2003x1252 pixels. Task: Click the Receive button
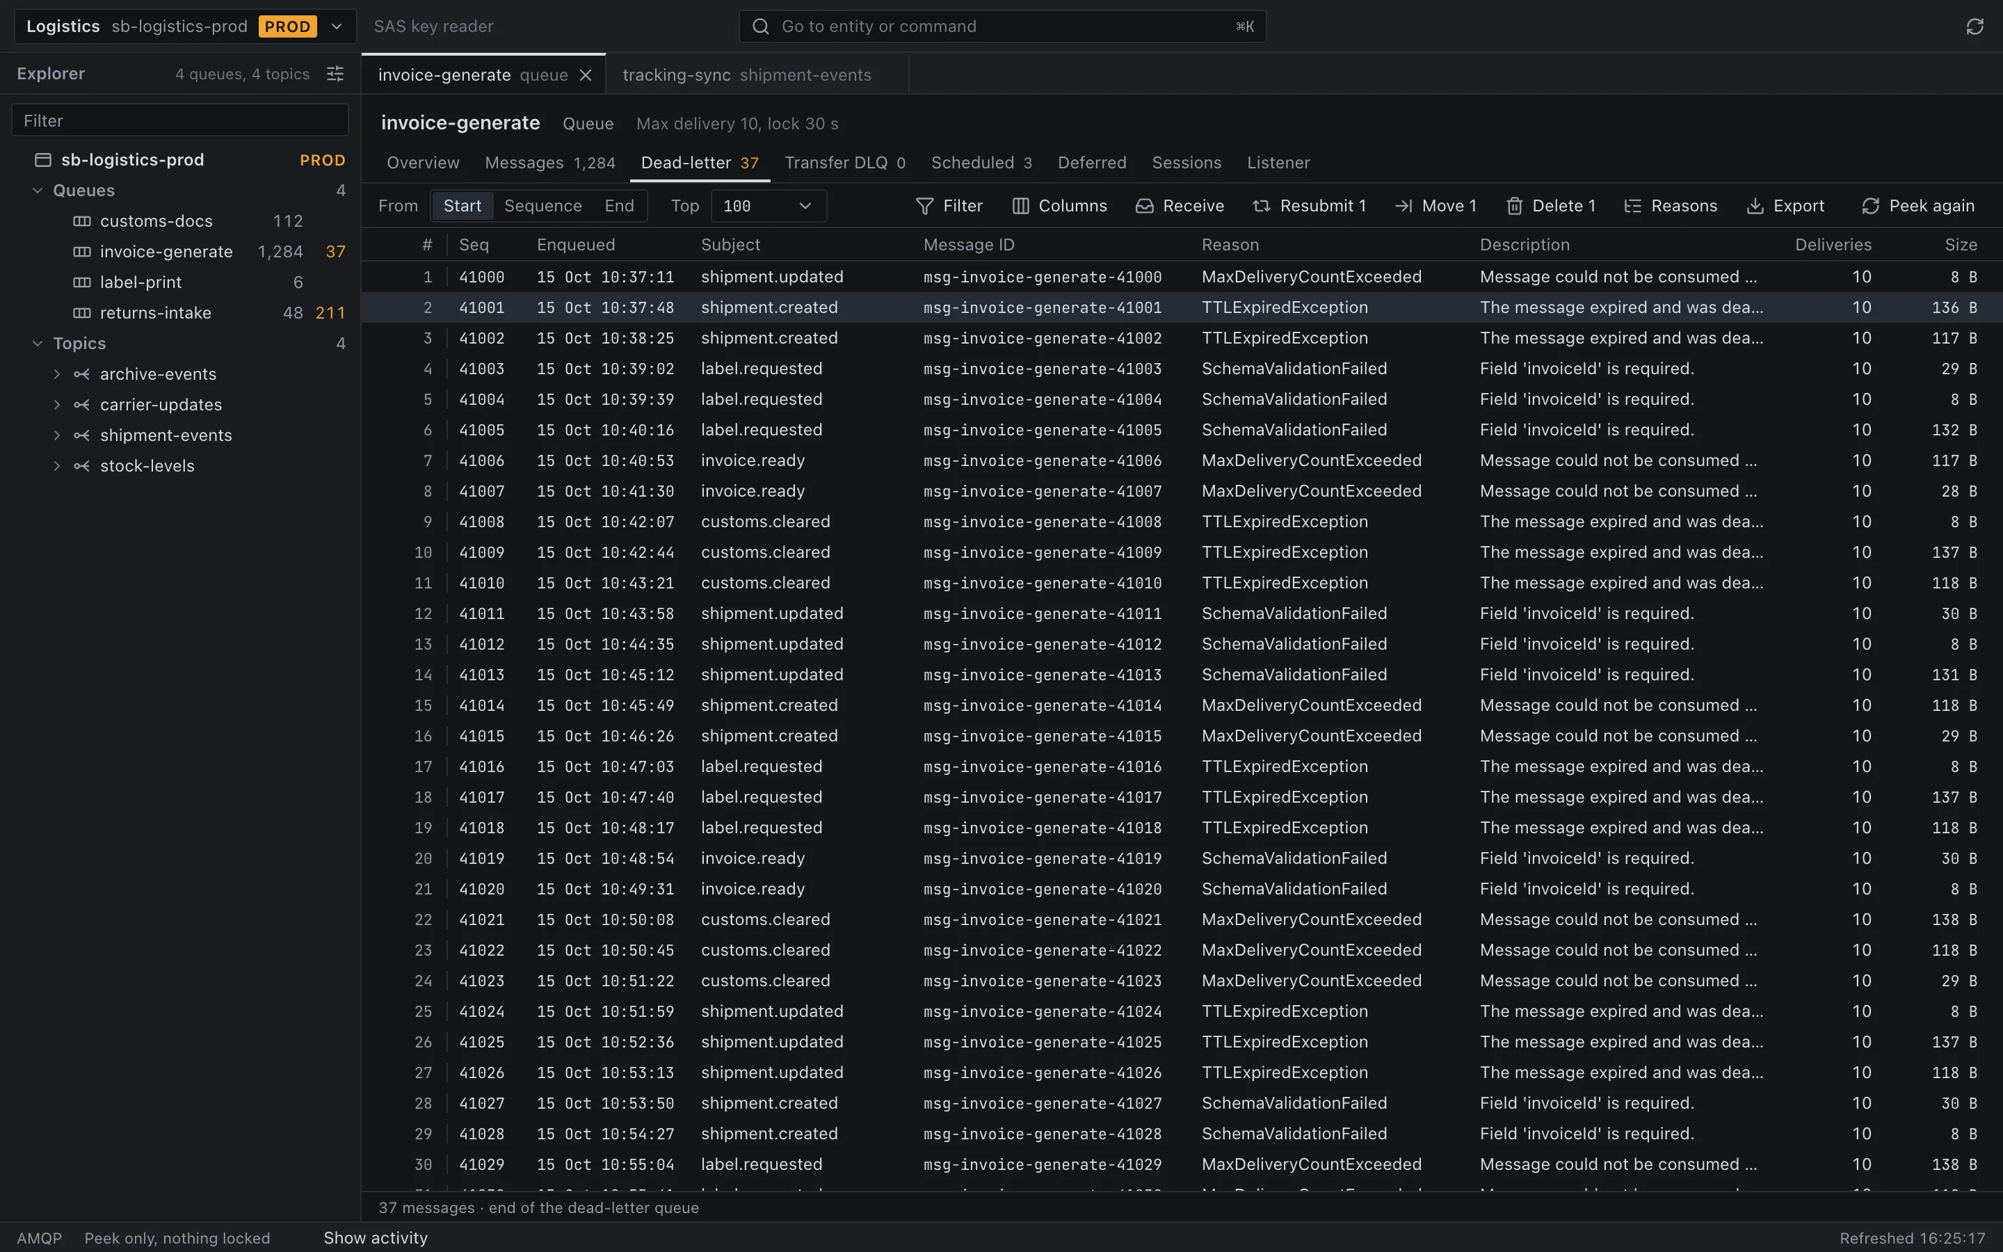[1180, 205]
